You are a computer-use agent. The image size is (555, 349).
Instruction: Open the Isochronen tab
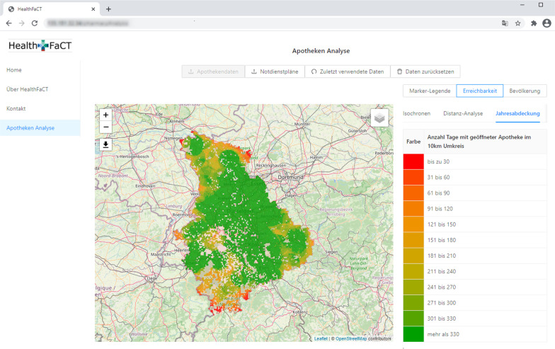(416, 113)
